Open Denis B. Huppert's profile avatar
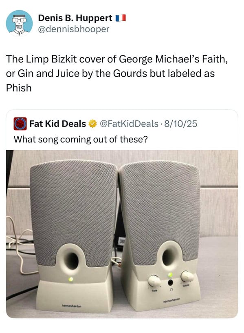Viewport: 244px width, 333px height. (x=19, y=23)
